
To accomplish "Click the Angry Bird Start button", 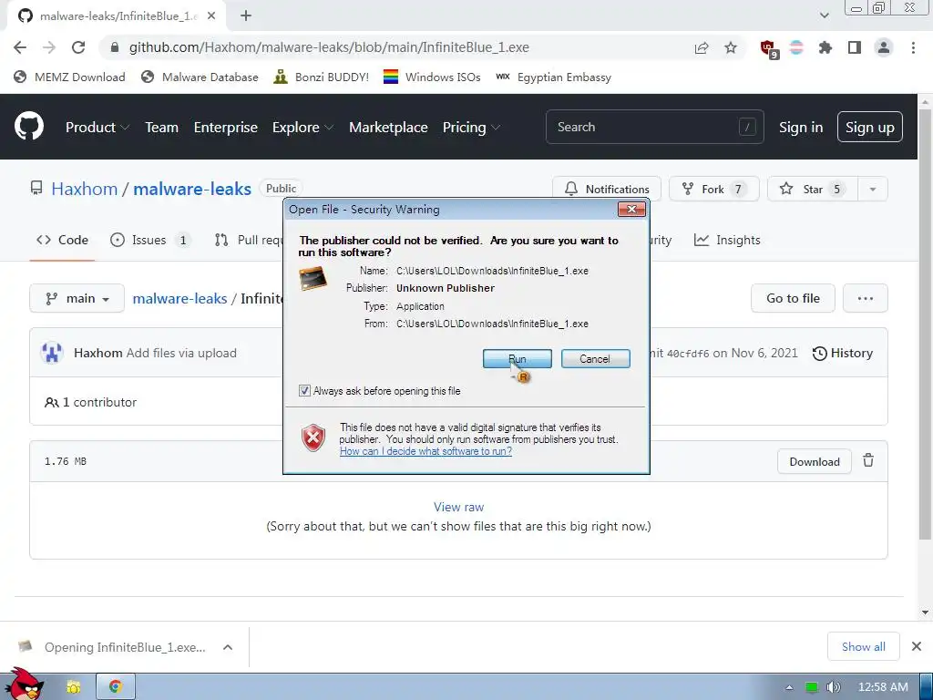I will click(24, 685).
